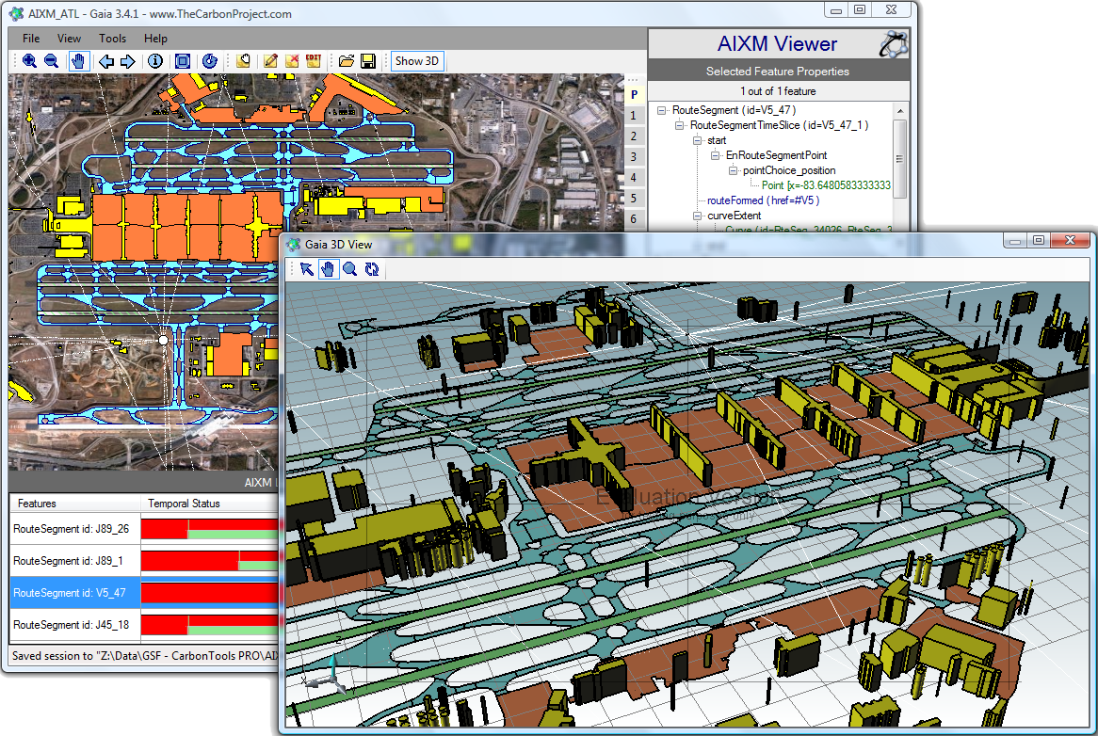
Task: Switch to page tab 1
Action: [x=634, y=116]
